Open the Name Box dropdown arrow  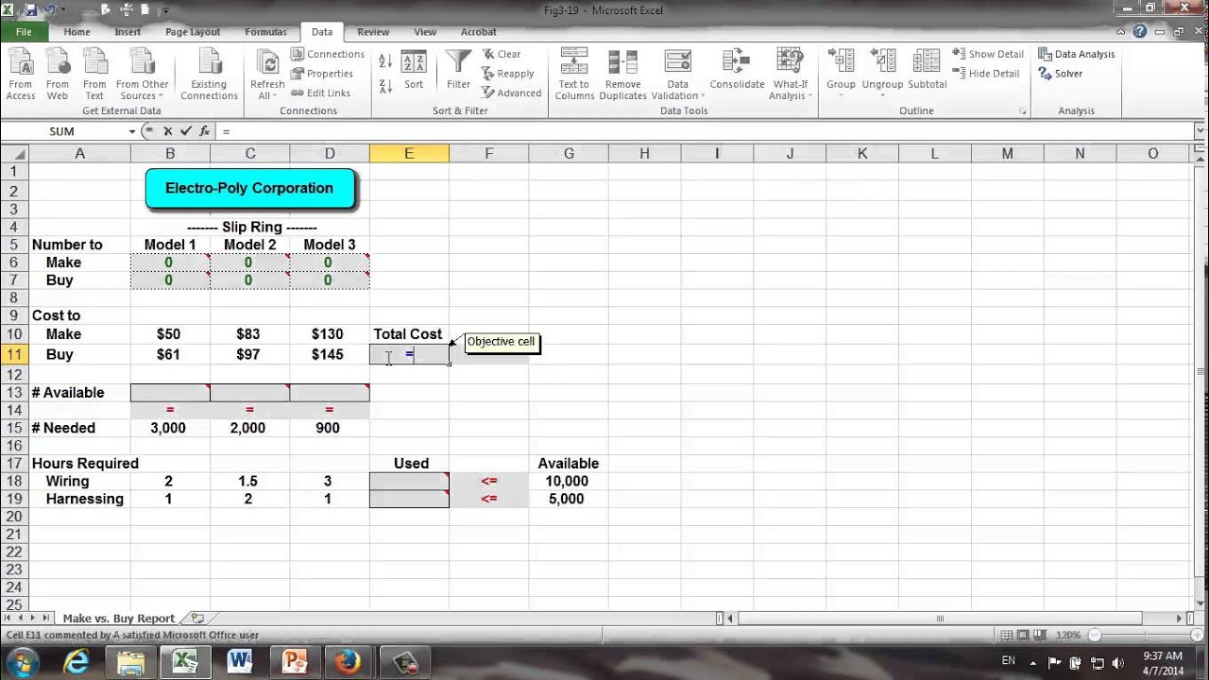[x=132, y=131]
